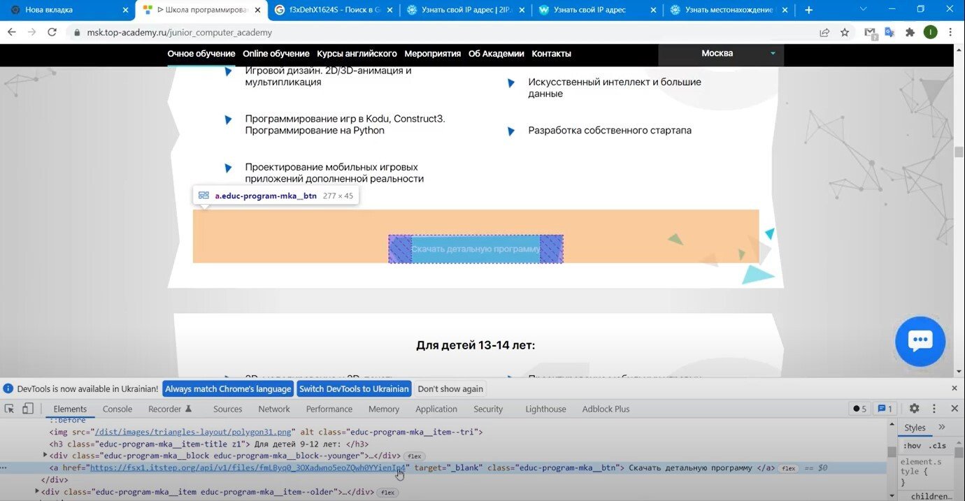
Task: Expand the educ-program-mka__item--older div node
Action: tap(37, 492)
